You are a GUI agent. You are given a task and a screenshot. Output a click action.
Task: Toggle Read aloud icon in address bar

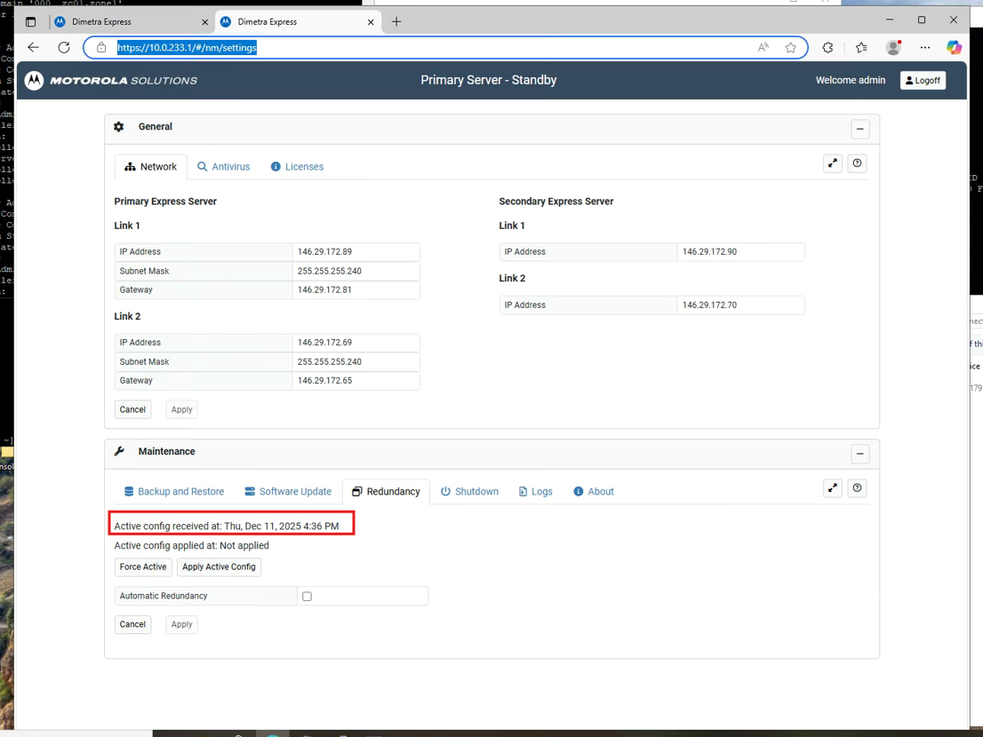[x=763, y=48]
